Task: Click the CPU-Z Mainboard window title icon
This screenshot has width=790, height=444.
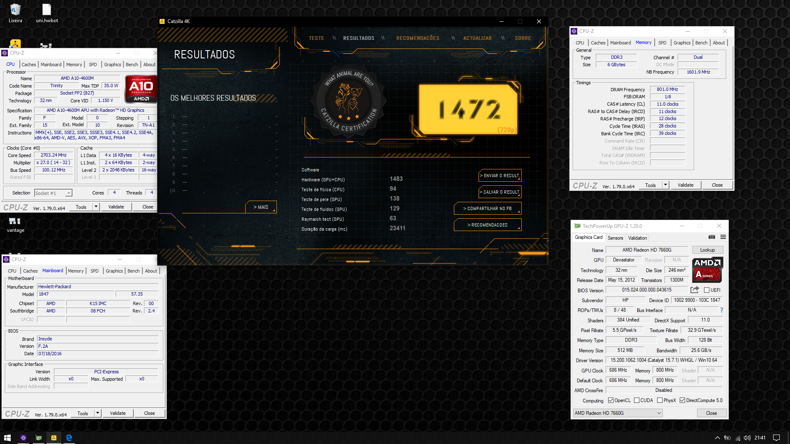Action: [6, 259]
